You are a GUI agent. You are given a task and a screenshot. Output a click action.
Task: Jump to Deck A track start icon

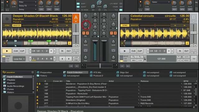pyautogui.click(x=4, y=43)
